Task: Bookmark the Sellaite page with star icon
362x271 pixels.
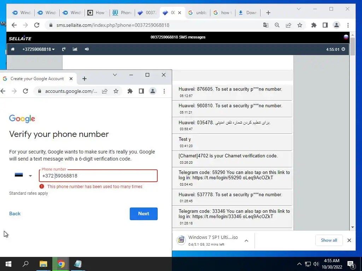Action: (x=300, y=25)
